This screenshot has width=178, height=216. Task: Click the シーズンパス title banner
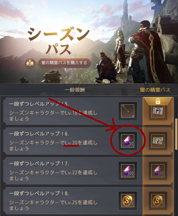(x=59, y=41)
